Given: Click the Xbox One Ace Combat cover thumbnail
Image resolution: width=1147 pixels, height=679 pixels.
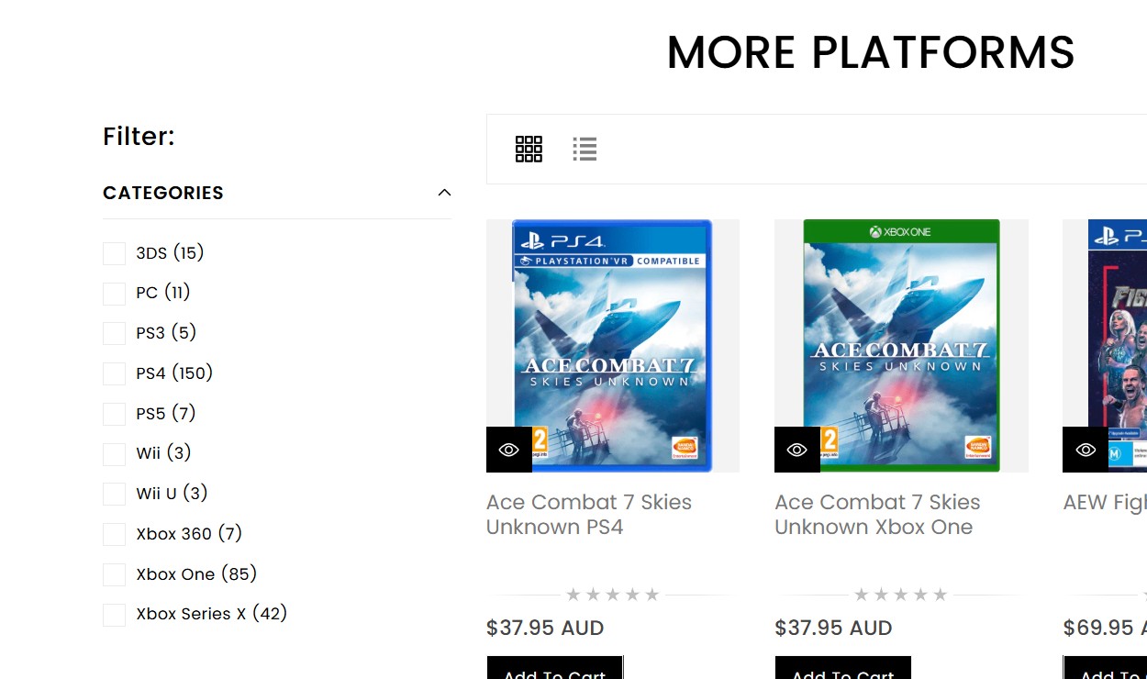Looking at the screenshot, I should [901, 346].
